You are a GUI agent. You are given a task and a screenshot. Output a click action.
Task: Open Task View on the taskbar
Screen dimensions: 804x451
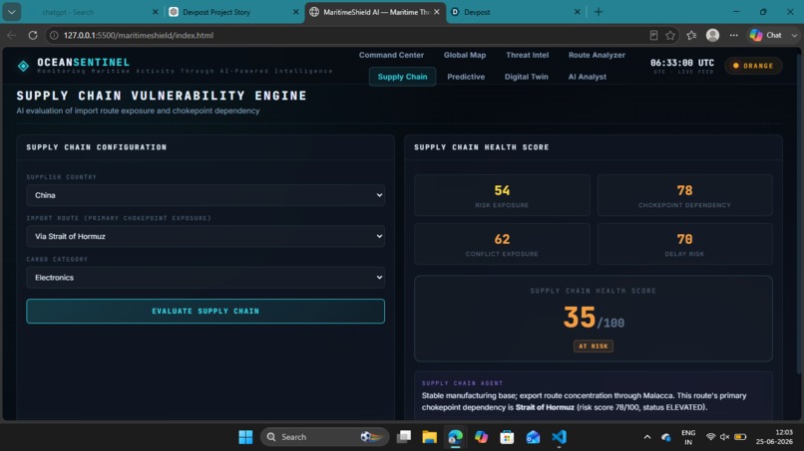click(x=404, y=437)
